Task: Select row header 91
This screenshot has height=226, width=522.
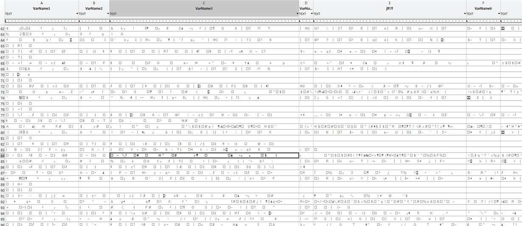Action: [x=2, y=196]
